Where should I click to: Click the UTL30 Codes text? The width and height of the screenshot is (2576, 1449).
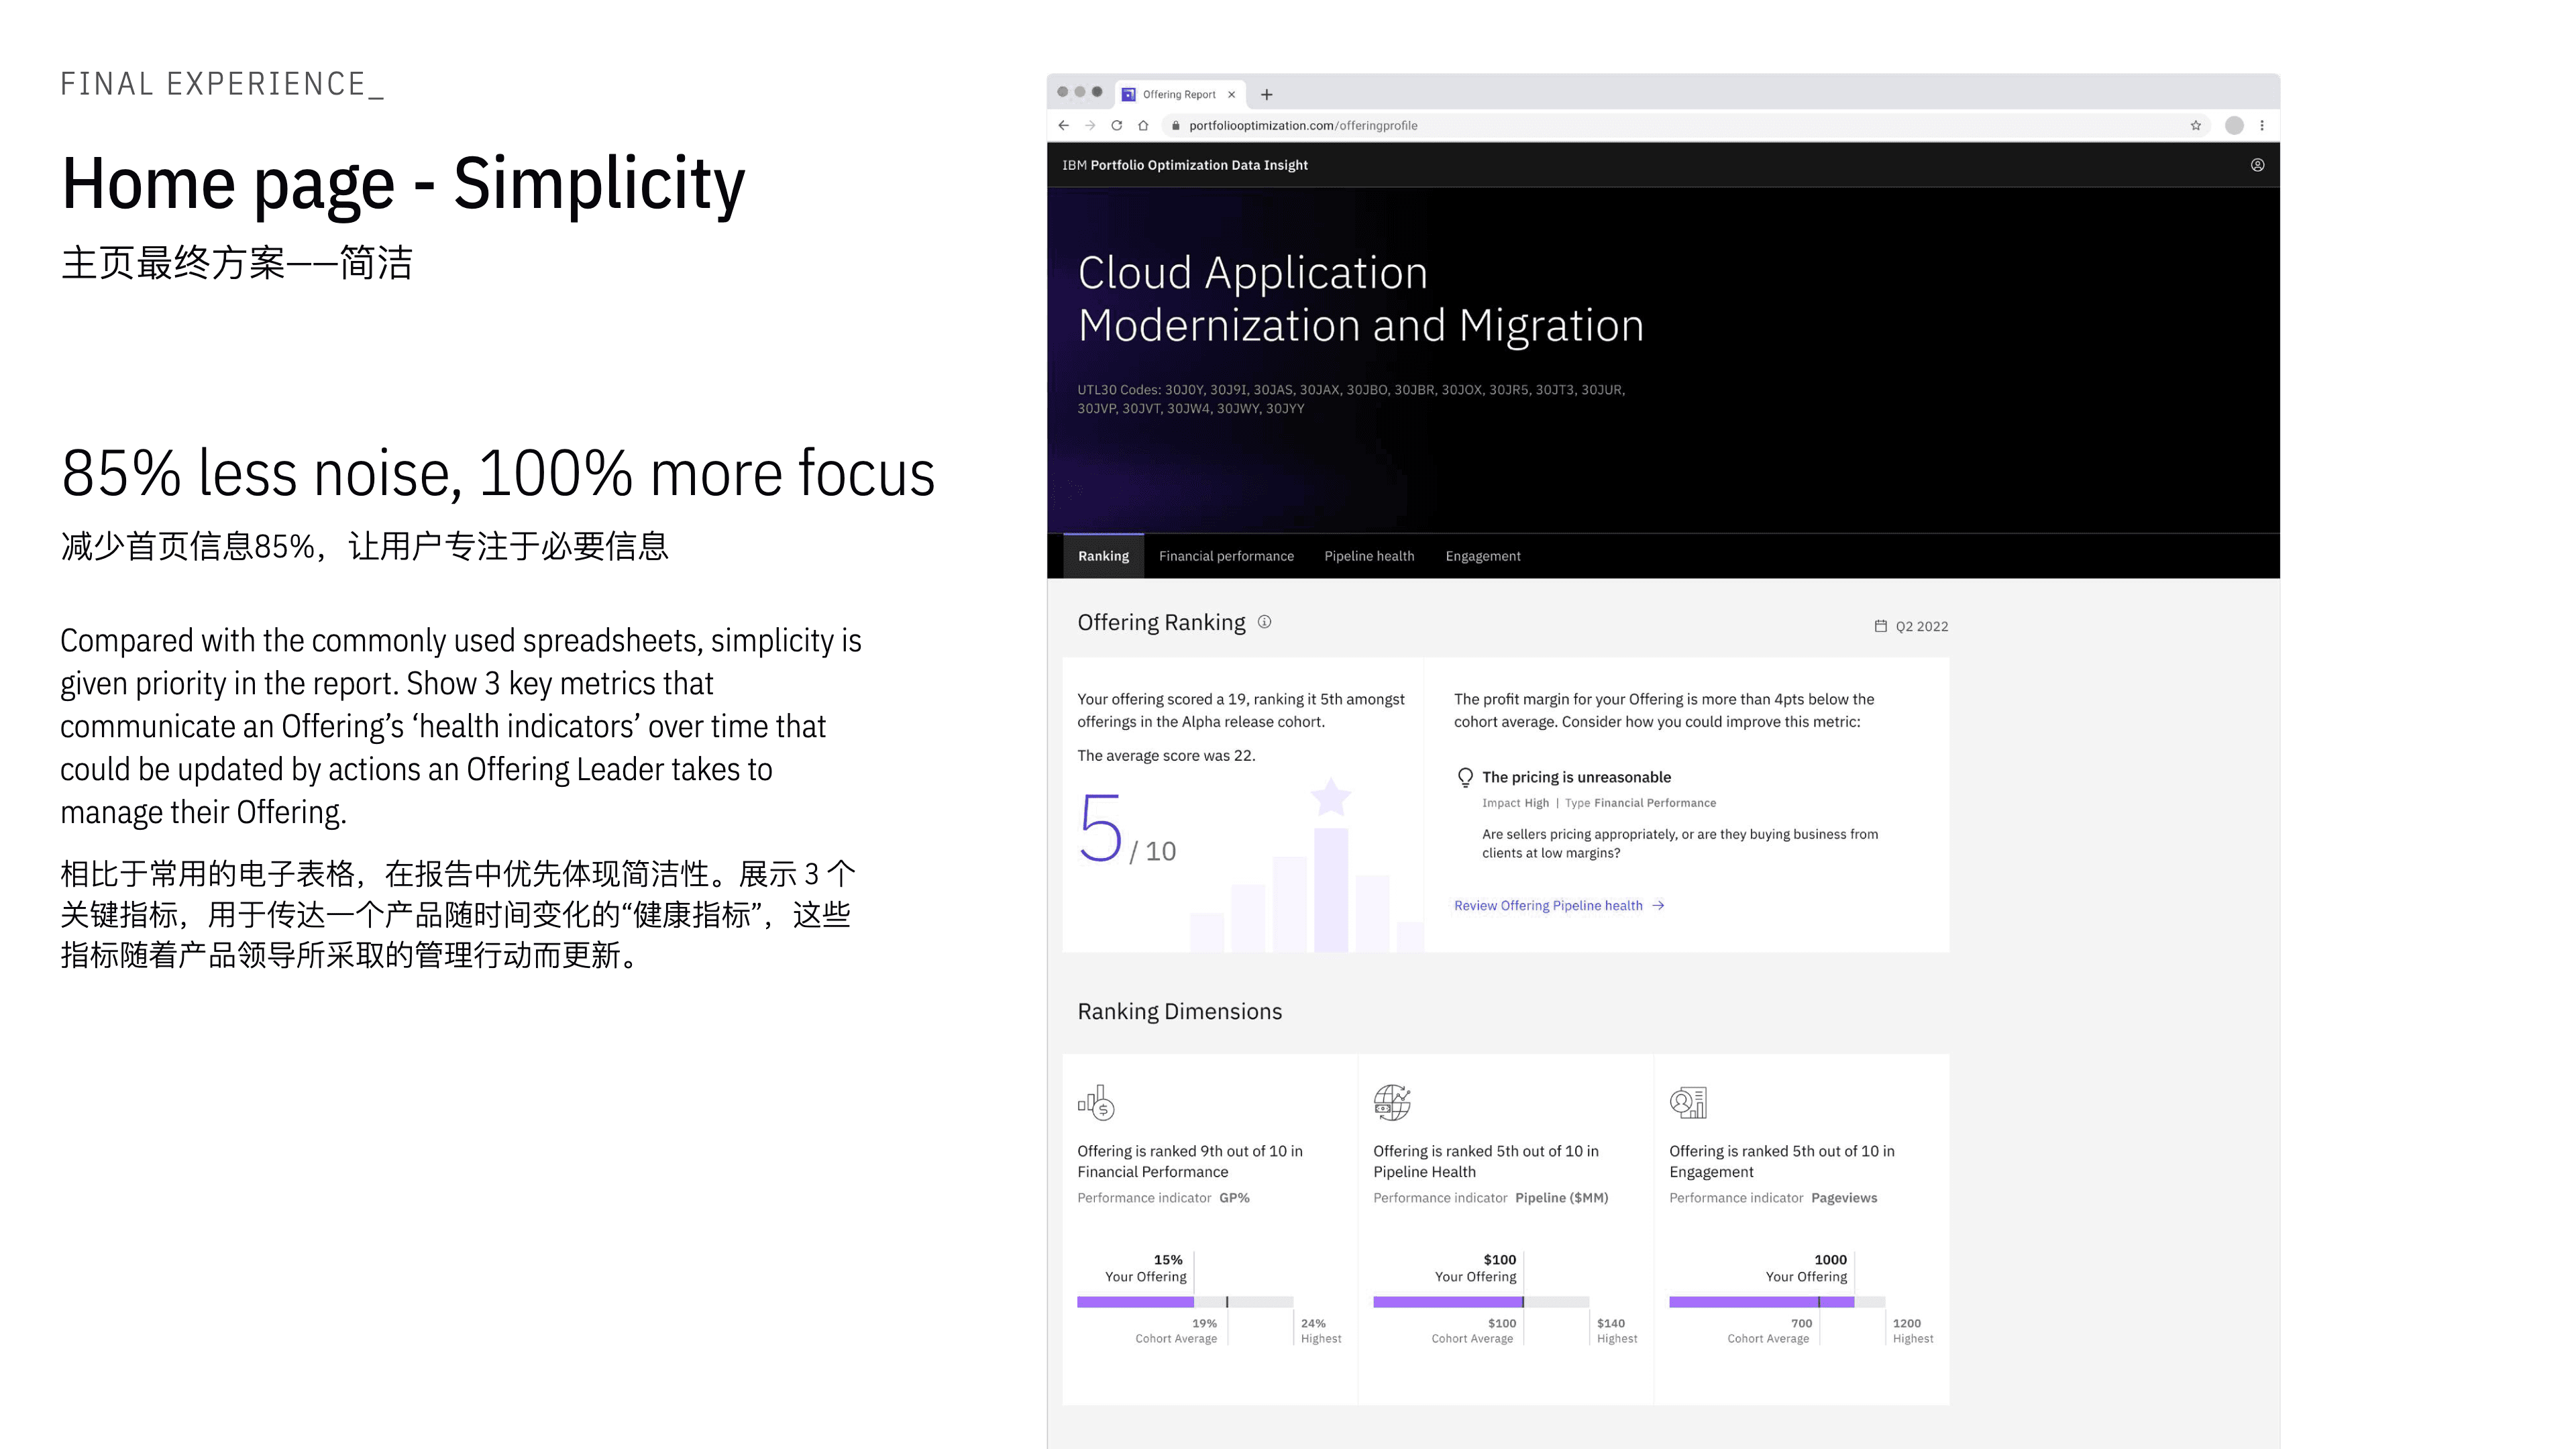[x=1351, y=399]
